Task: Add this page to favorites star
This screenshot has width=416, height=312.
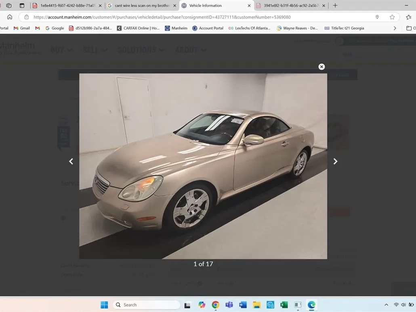Action: (392, 17)
